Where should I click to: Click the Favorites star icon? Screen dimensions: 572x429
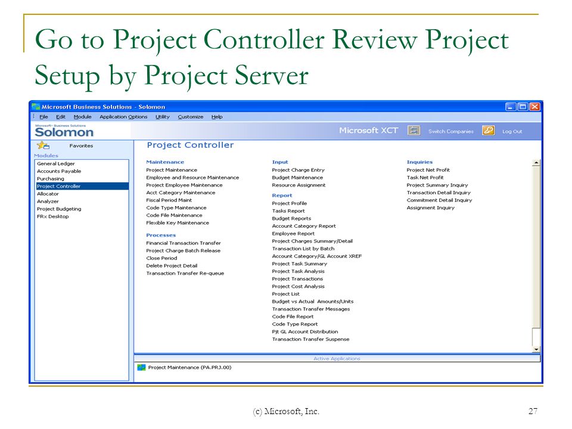coord(43,145)
